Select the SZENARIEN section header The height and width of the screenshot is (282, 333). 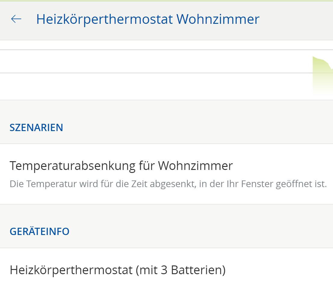[36, 127]
